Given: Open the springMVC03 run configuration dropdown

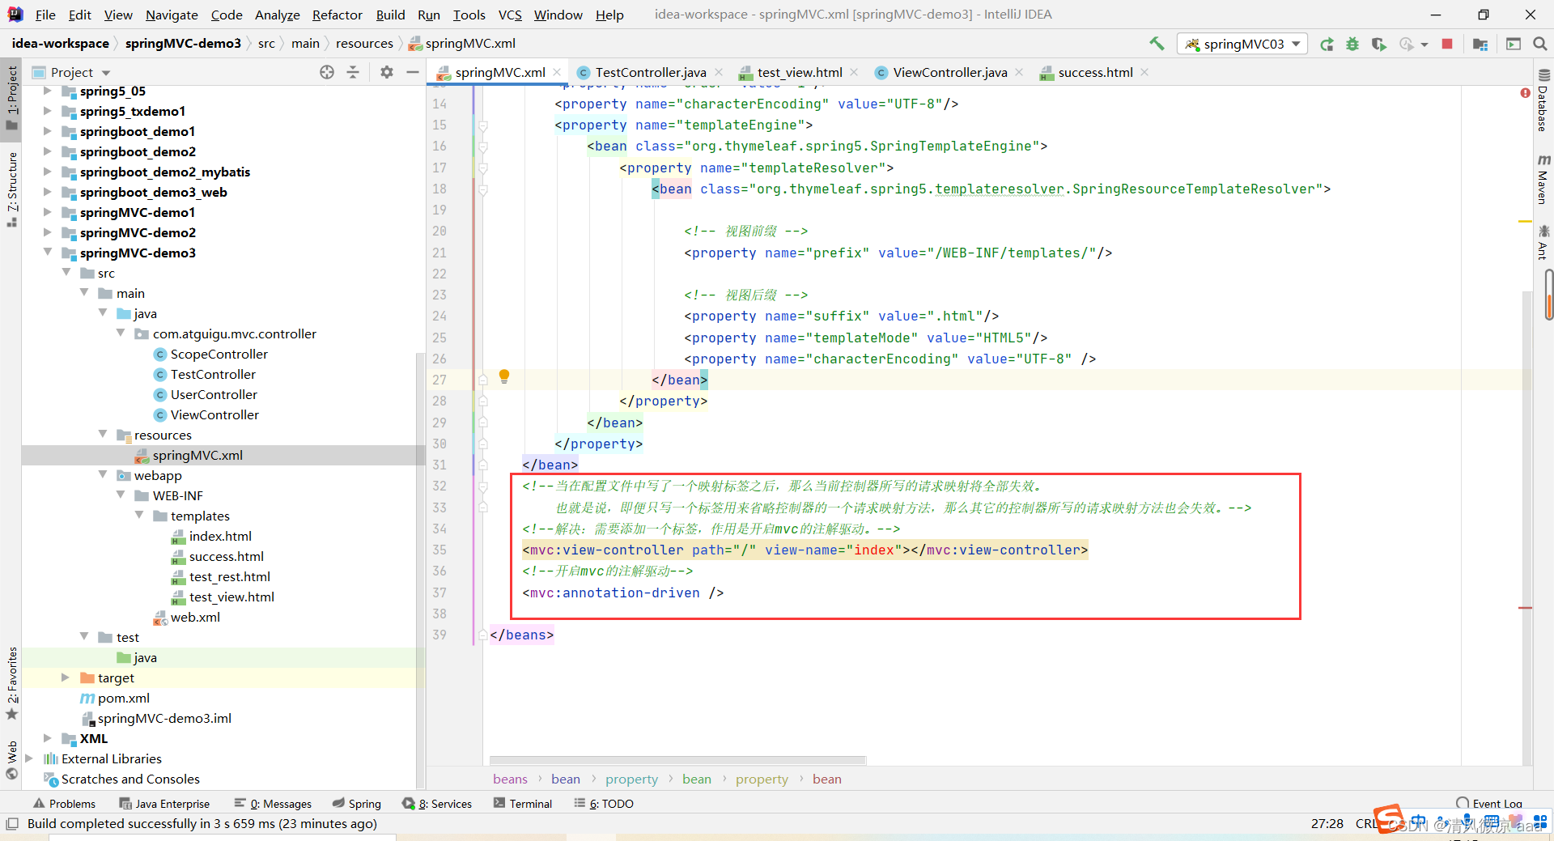Looking at the screenshot, I should pos(1243,44).
